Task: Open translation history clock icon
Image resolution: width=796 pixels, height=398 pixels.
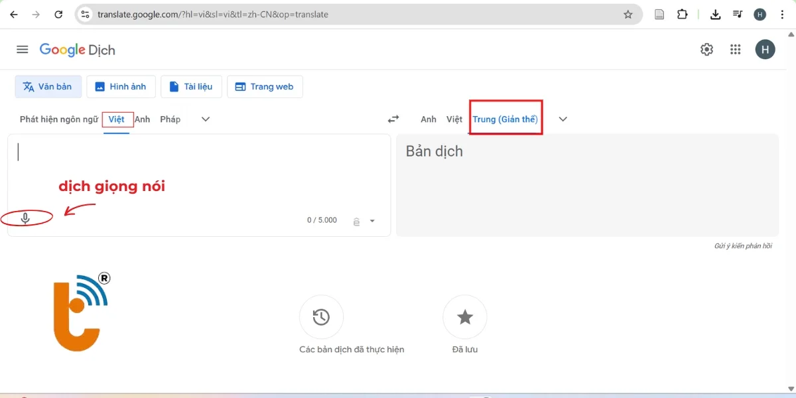Action: tap(321, 317)
